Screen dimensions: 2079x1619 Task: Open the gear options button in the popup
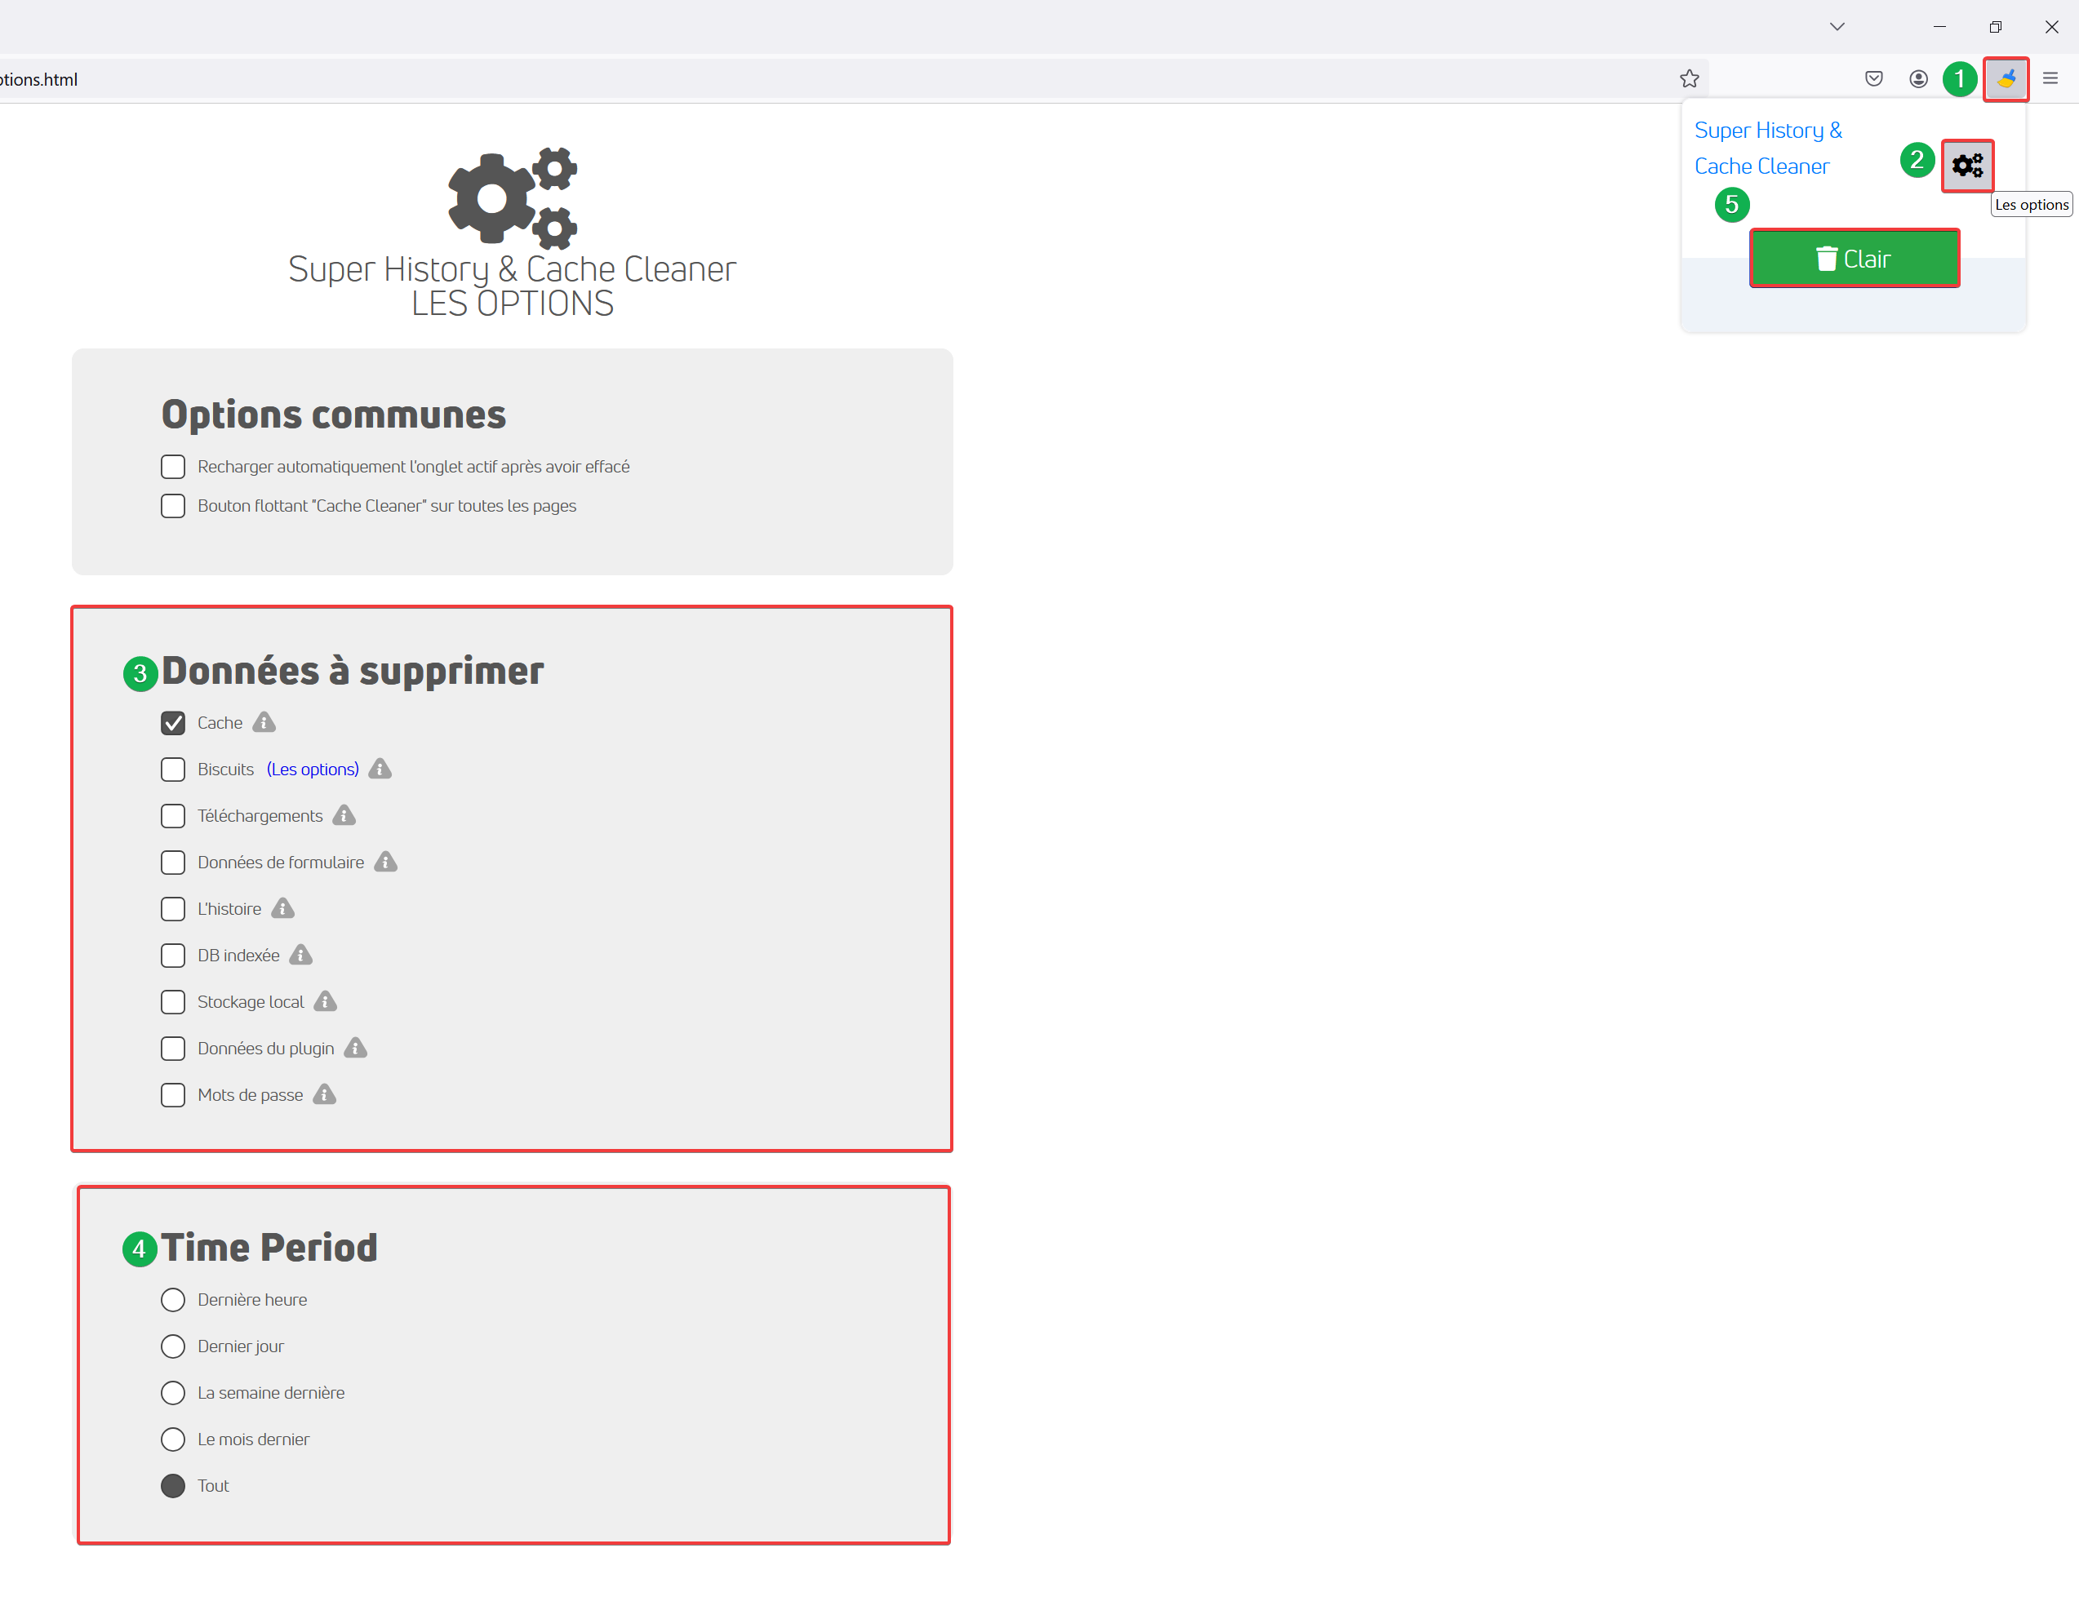(1966, 166)
